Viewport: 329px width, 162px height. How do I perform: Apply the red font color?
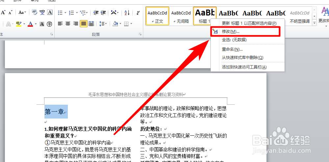[x=30, y=24]
